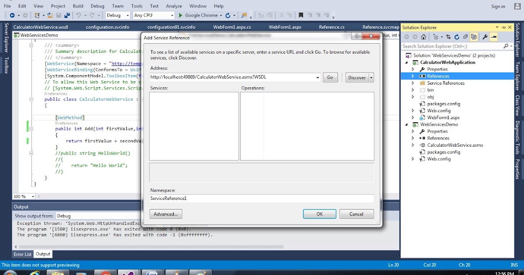Click the Home icon in Solution Explorer
Viewport: 524px width, 275px height.
point(424,37)
